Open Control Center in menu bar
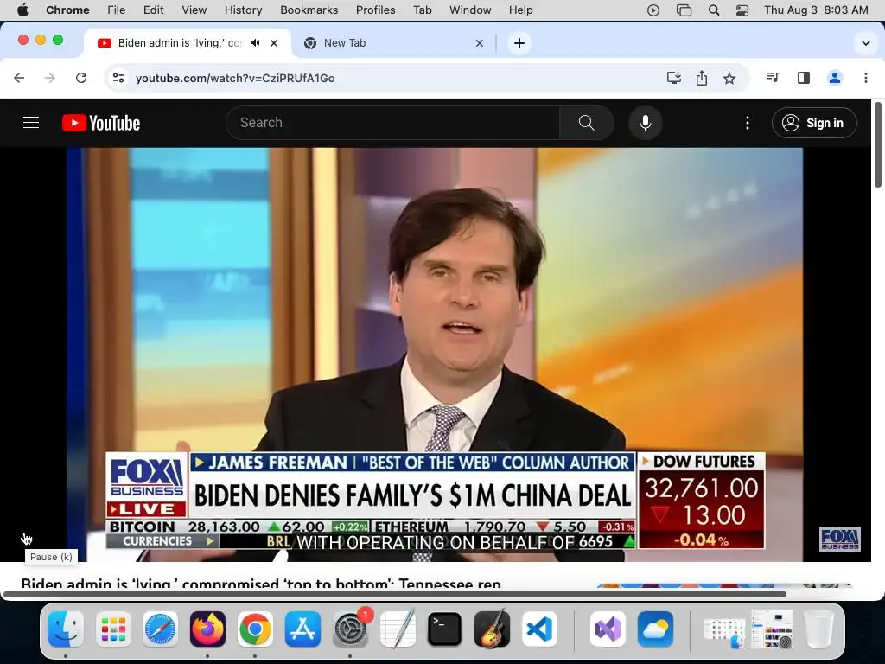Viewport: 885px width, 664px height. click(x=742, y=10)
